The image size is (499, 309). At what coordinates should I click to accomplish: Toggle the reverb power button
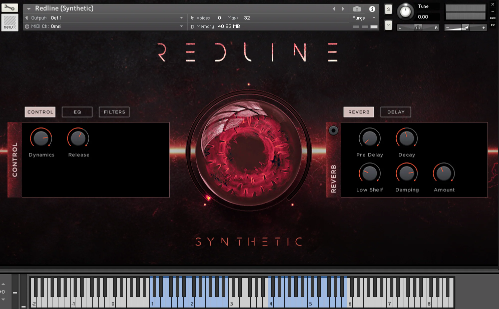pyautogui.click(x=333, y=130)
